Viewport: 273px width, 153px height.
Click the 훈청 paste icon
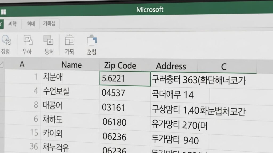[91, 40]
